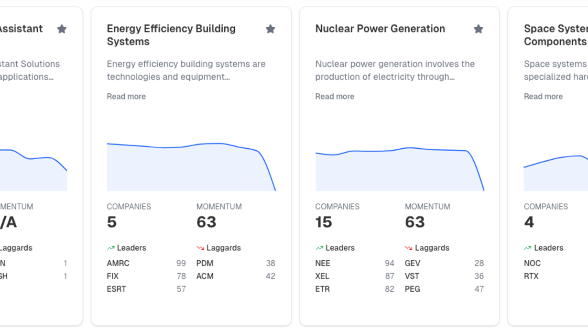Expand Read more under Energy Efficiency description
588x331 pixels.
126,96
